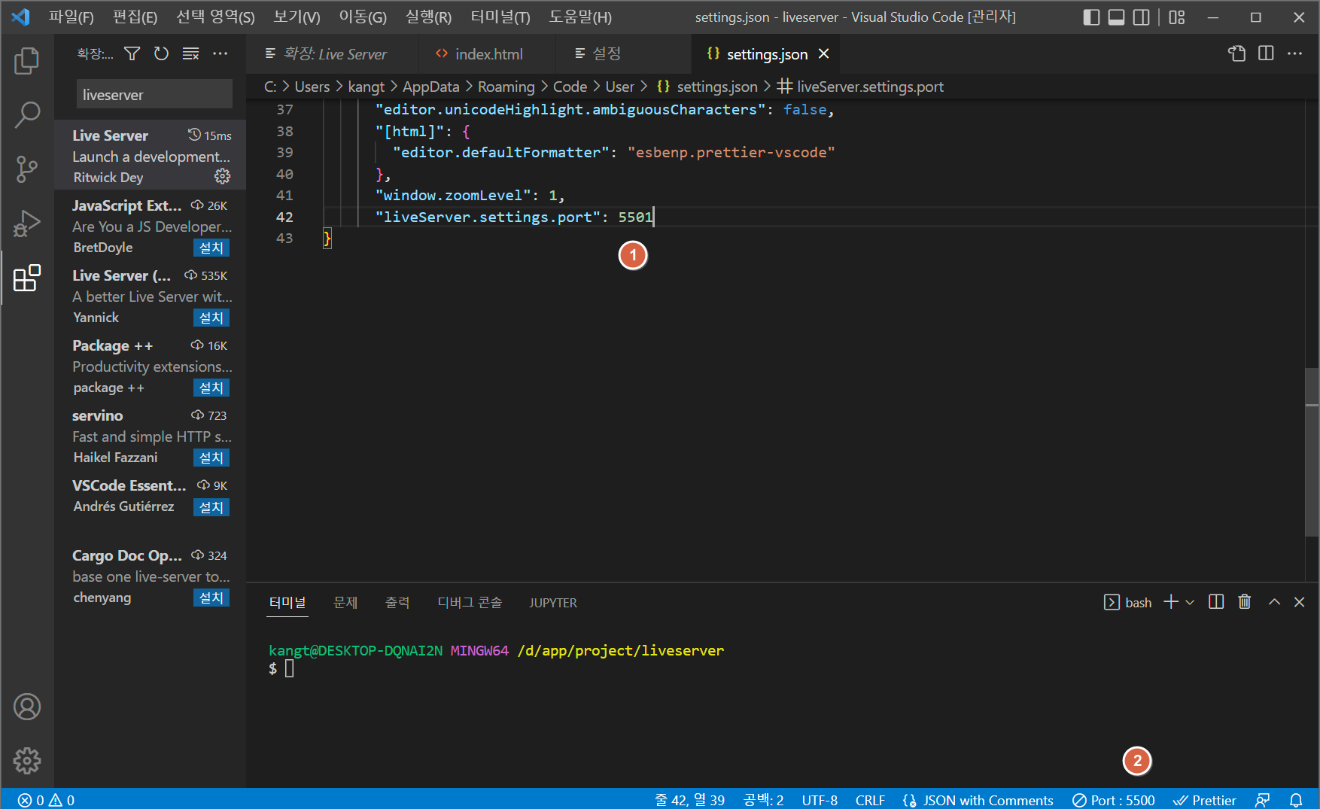This screenshot has width=1320, height=809.
Task: Install the VSCode Essent... extension
Action: pyautogui.click(x=211, y=507)
